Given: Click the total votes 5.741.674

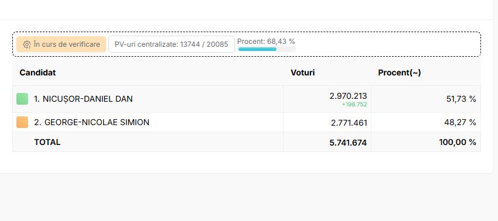Looking at the screenshot, I should pyautogui.click(x=348, y=143).
